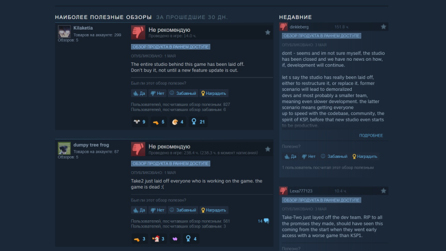
Task: Mark dumpy tree frog's review as 'Забавный'
Action: [183, 210]
